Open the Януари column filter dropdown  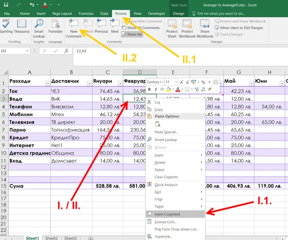coord(120,84)
